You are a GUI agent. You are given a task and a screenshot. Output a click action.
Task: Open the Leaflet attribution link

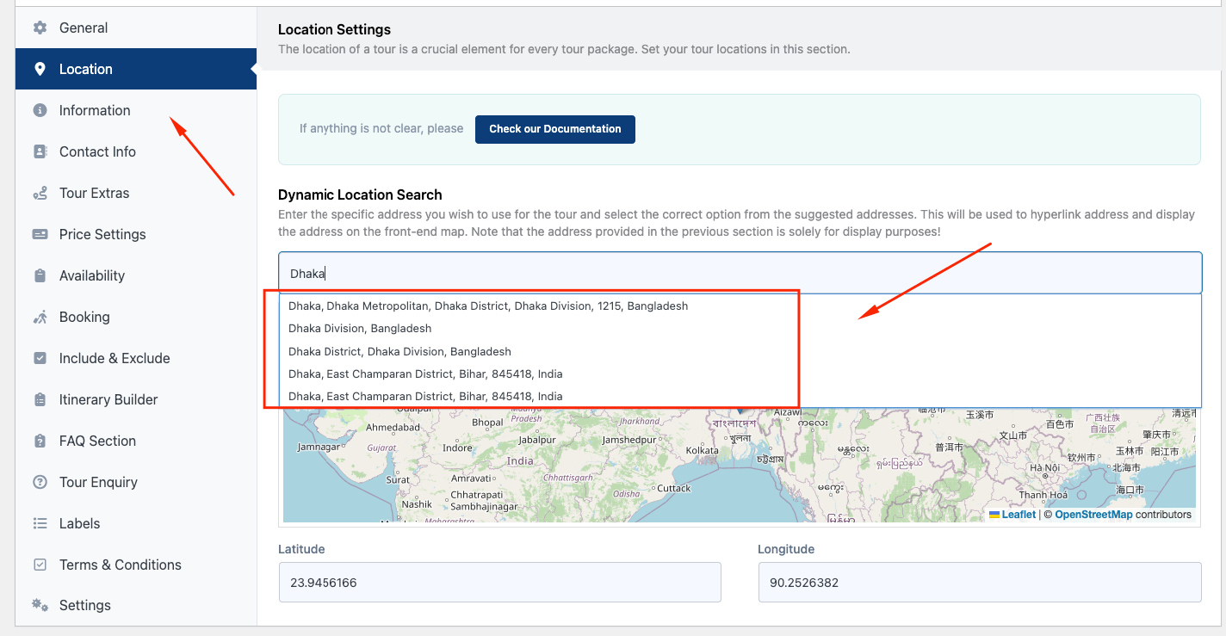[1018, 515]
